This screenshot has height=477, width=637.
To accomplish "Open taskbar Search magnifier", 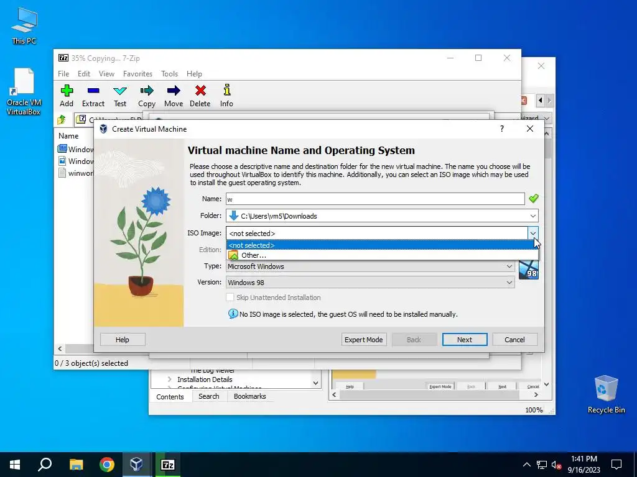I will pyautogui.click(x=45, y=465).
